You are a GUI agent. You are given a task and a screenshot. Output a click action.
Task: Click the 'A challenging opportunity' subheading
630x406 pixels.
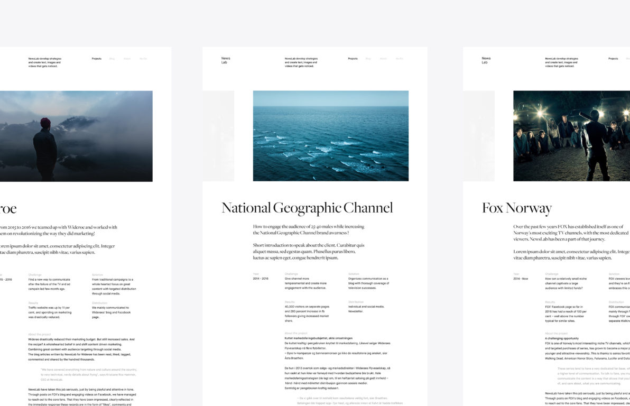tap(562, 338)
